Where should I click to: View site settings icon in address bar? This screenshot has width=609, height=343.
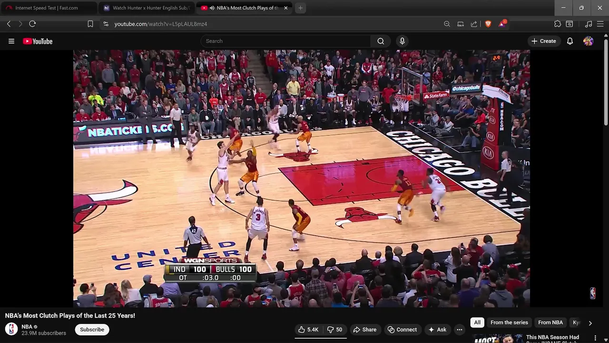pos(106,24)
